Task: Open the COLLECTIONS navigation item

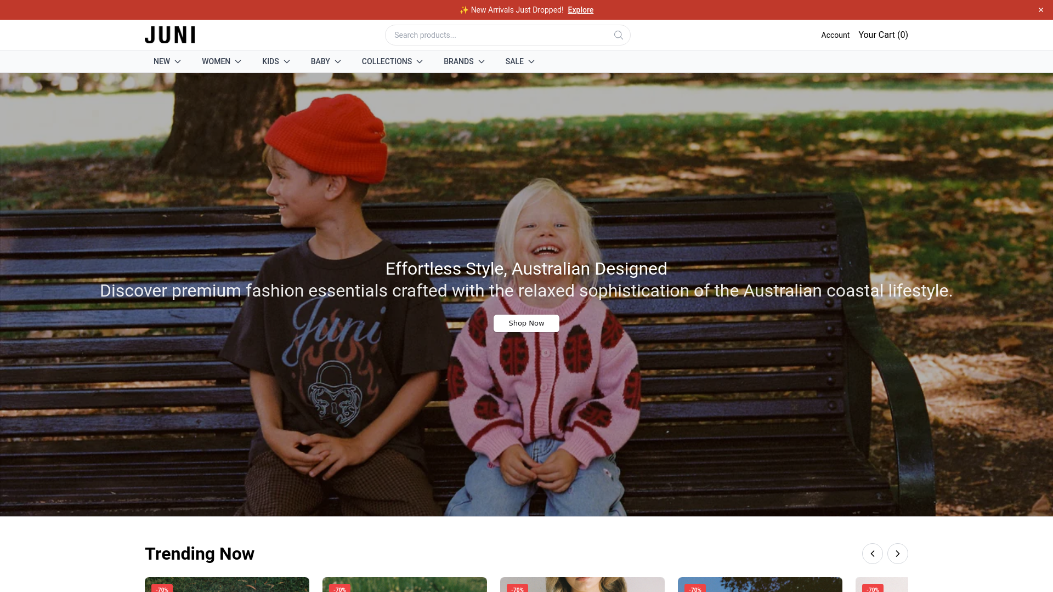Action: (387, 61)
